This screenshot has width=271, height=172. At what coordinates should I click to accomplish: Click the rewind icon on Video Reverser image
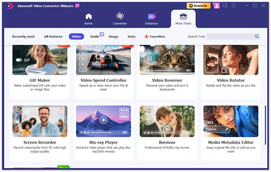click(149, 58)
